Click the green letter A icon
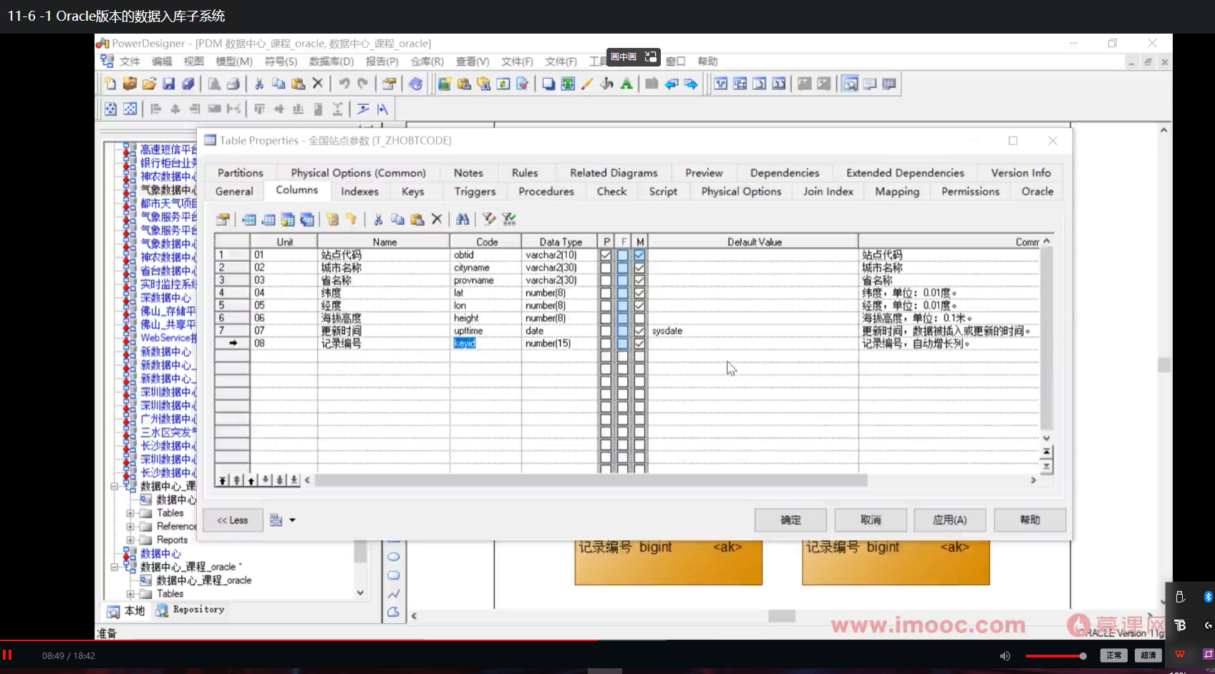This screenshot has width=1215, height=674. point(626,84)
